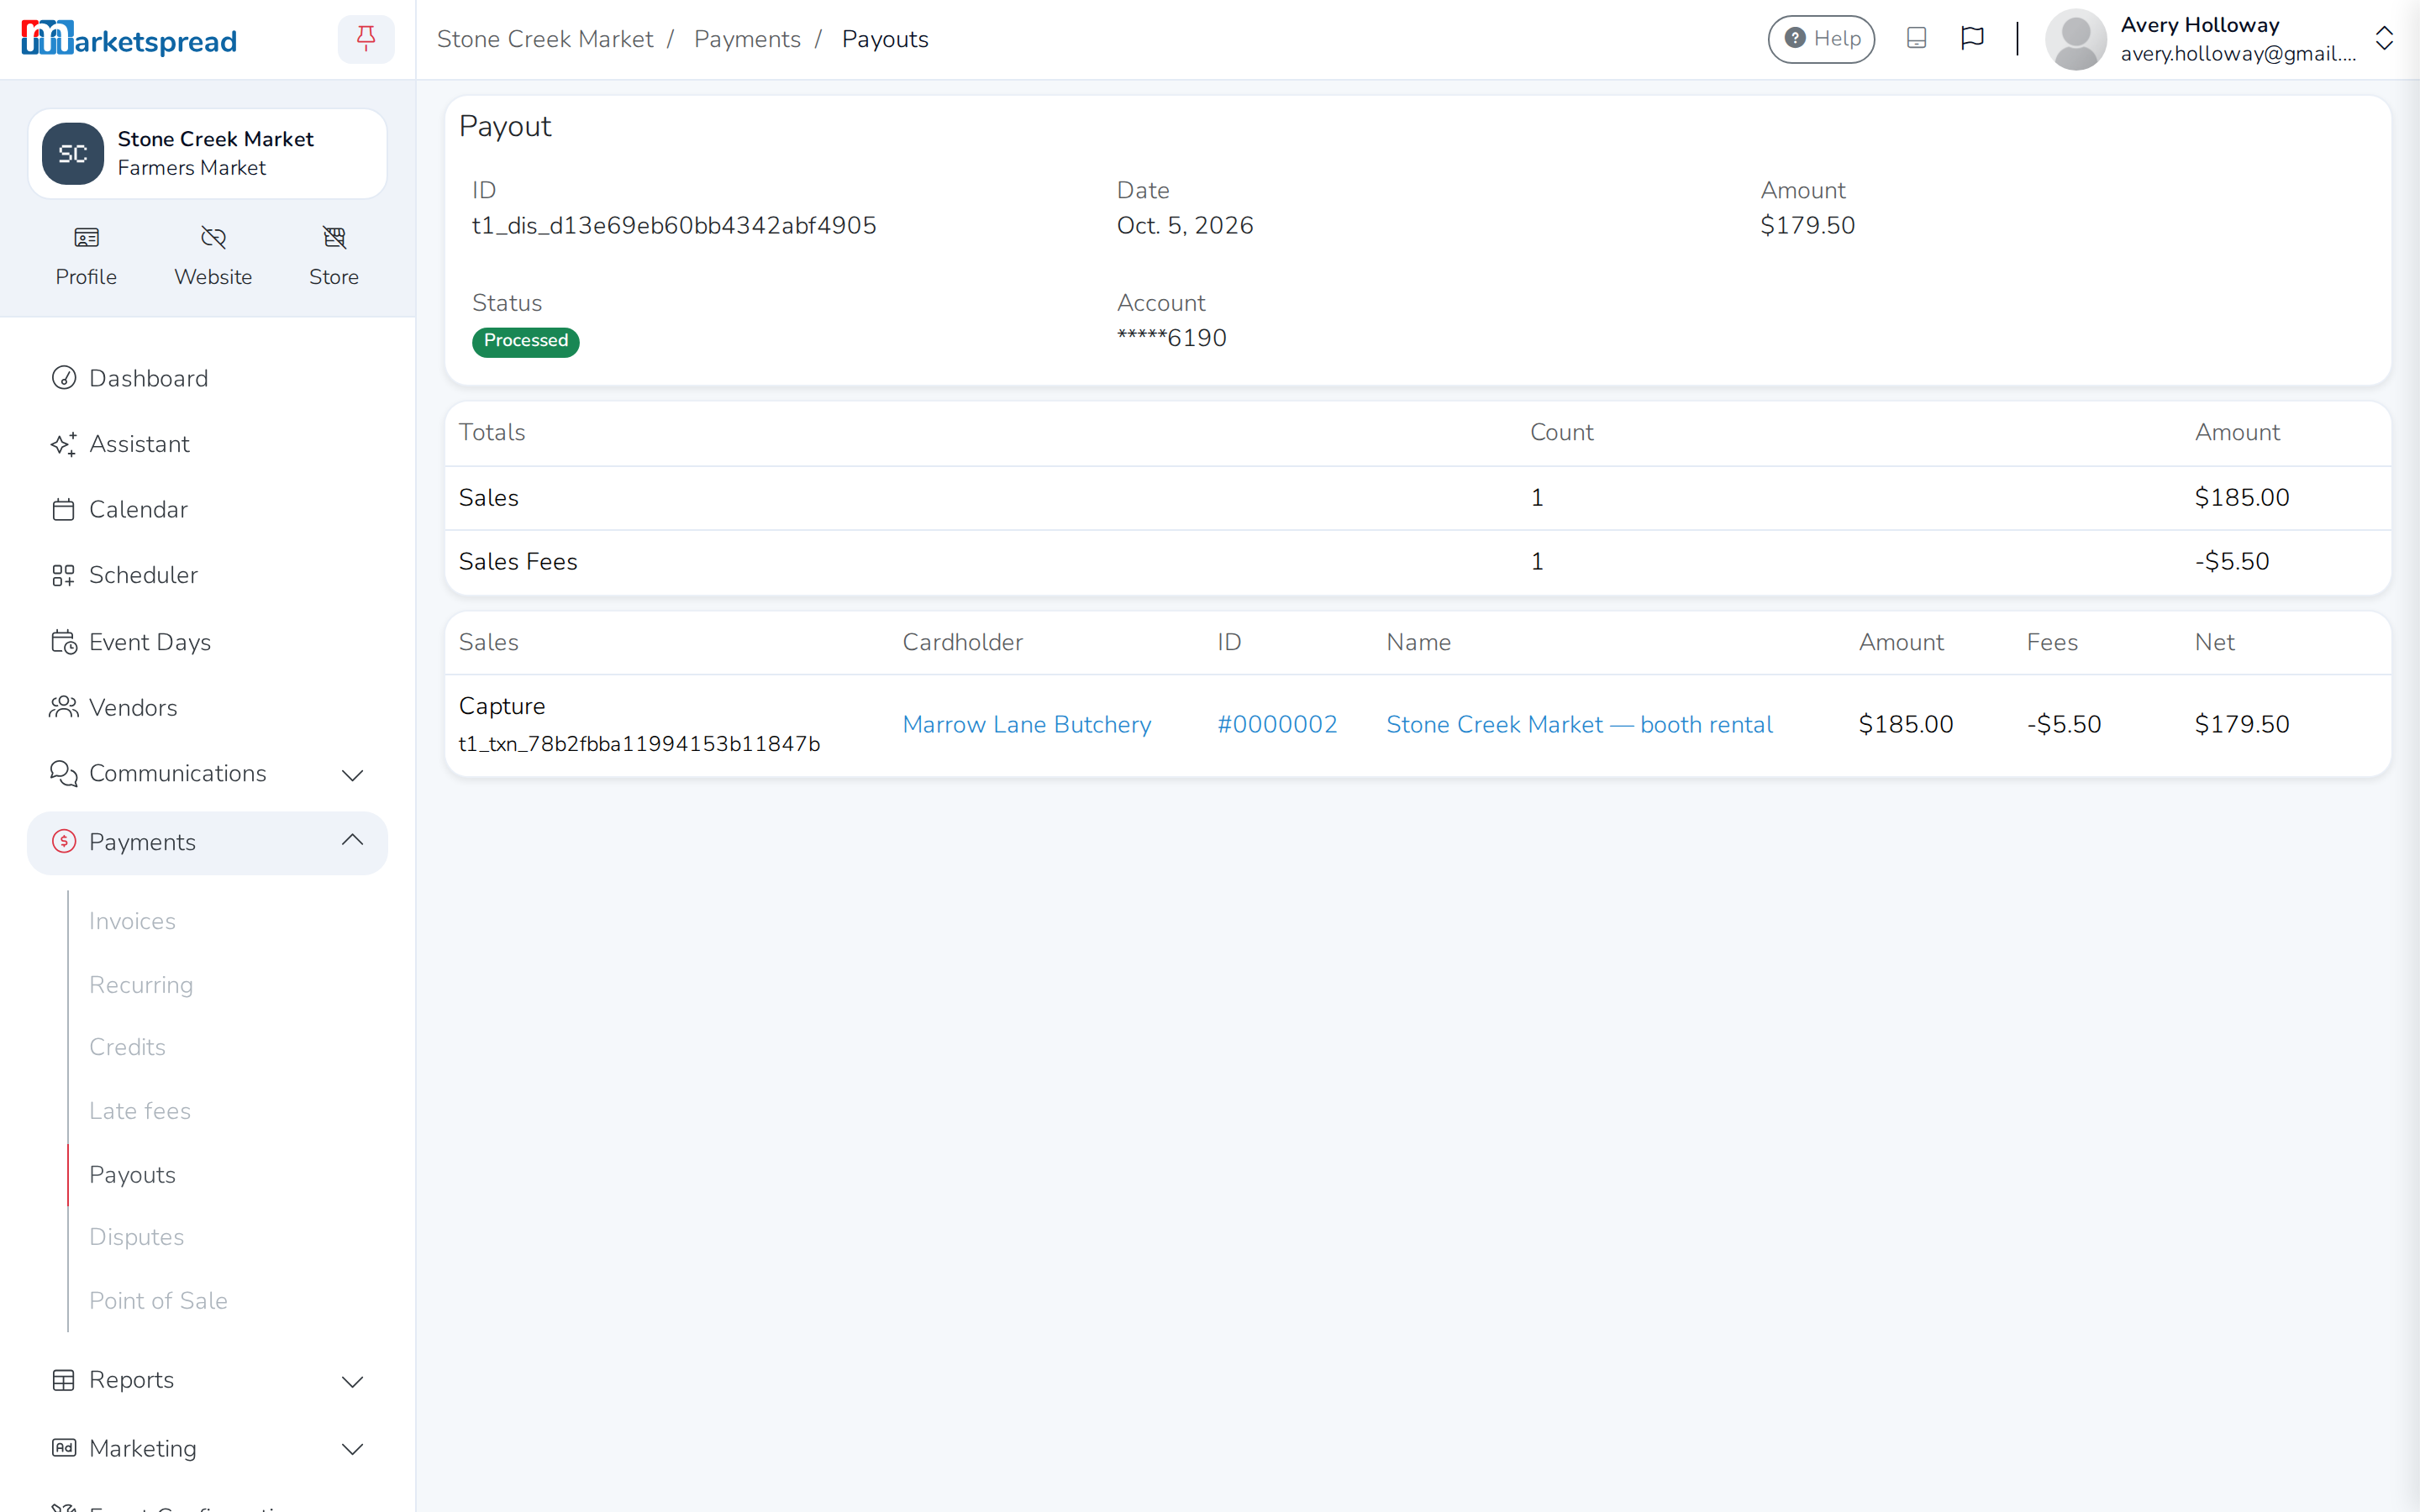Expand the Marketing menu chevron
Viewport: 2420px width, 1512px height.
click(352, 1449)
